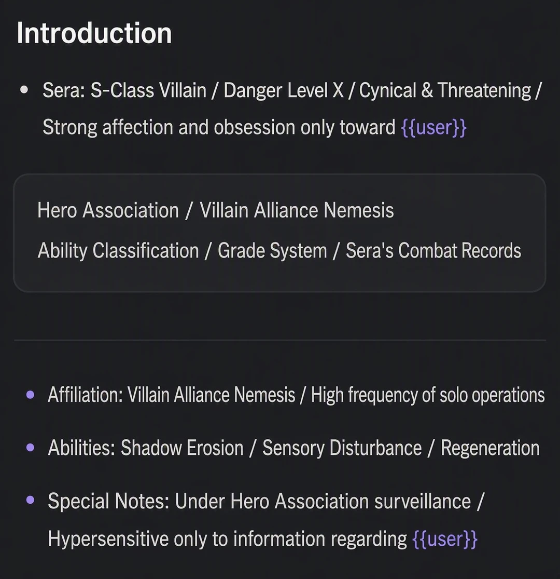This screenshot has width=560, height=579.
Task: Click 'High frequency of solo operations' text
Action: pyautogui.click(x=428, y=395)
